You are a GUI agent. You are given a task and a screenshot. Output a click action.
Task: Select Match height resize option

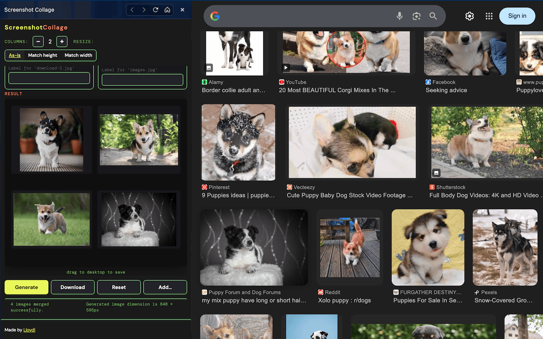pos(42,55)
